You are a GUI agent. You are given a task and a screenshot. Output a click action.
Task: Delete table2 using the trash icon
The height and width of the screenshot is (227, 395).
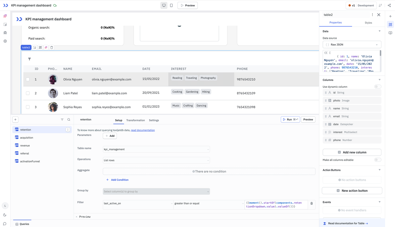click(x=52, y=48)
